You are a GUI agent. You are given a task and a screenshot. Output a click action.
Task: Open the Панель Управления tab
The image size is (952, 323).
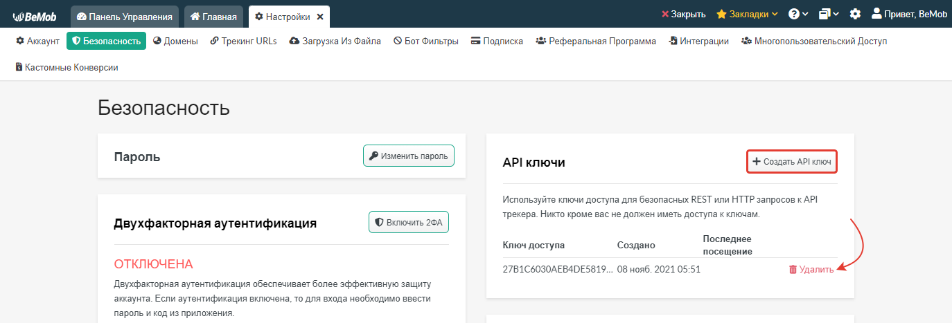pos(125,16)
